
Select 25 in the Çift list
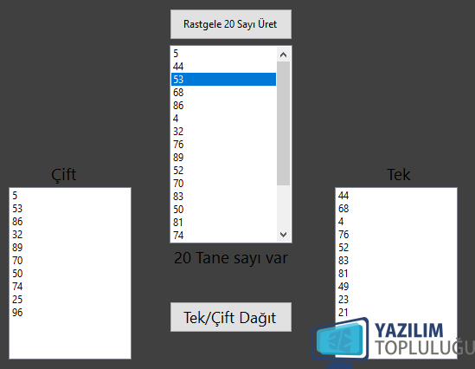(70, 299)
